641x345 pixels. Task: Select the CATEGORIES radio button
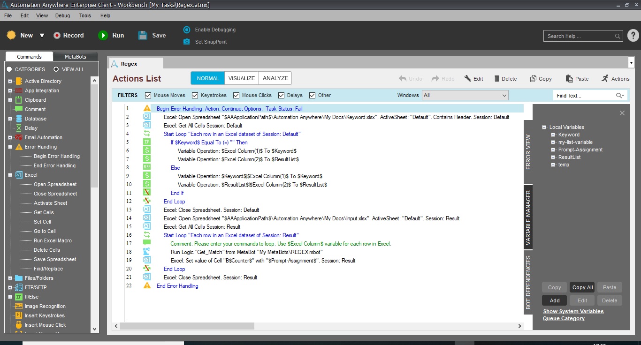pyautogui.click(x=9, y=69)
